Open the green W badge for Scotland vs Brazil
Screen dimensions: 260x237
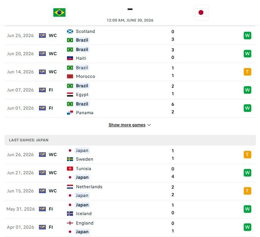coord(247,36)
